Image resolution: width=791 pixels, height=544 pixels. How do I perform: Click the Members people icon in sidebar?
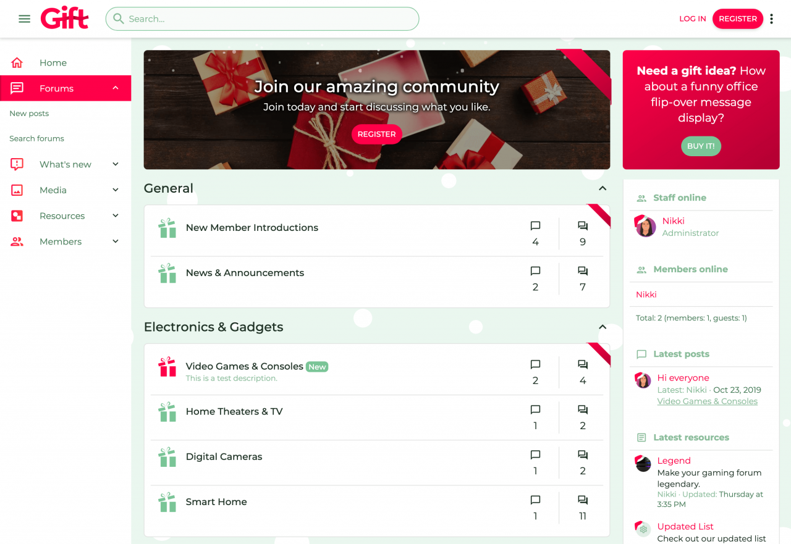point(17,241)
